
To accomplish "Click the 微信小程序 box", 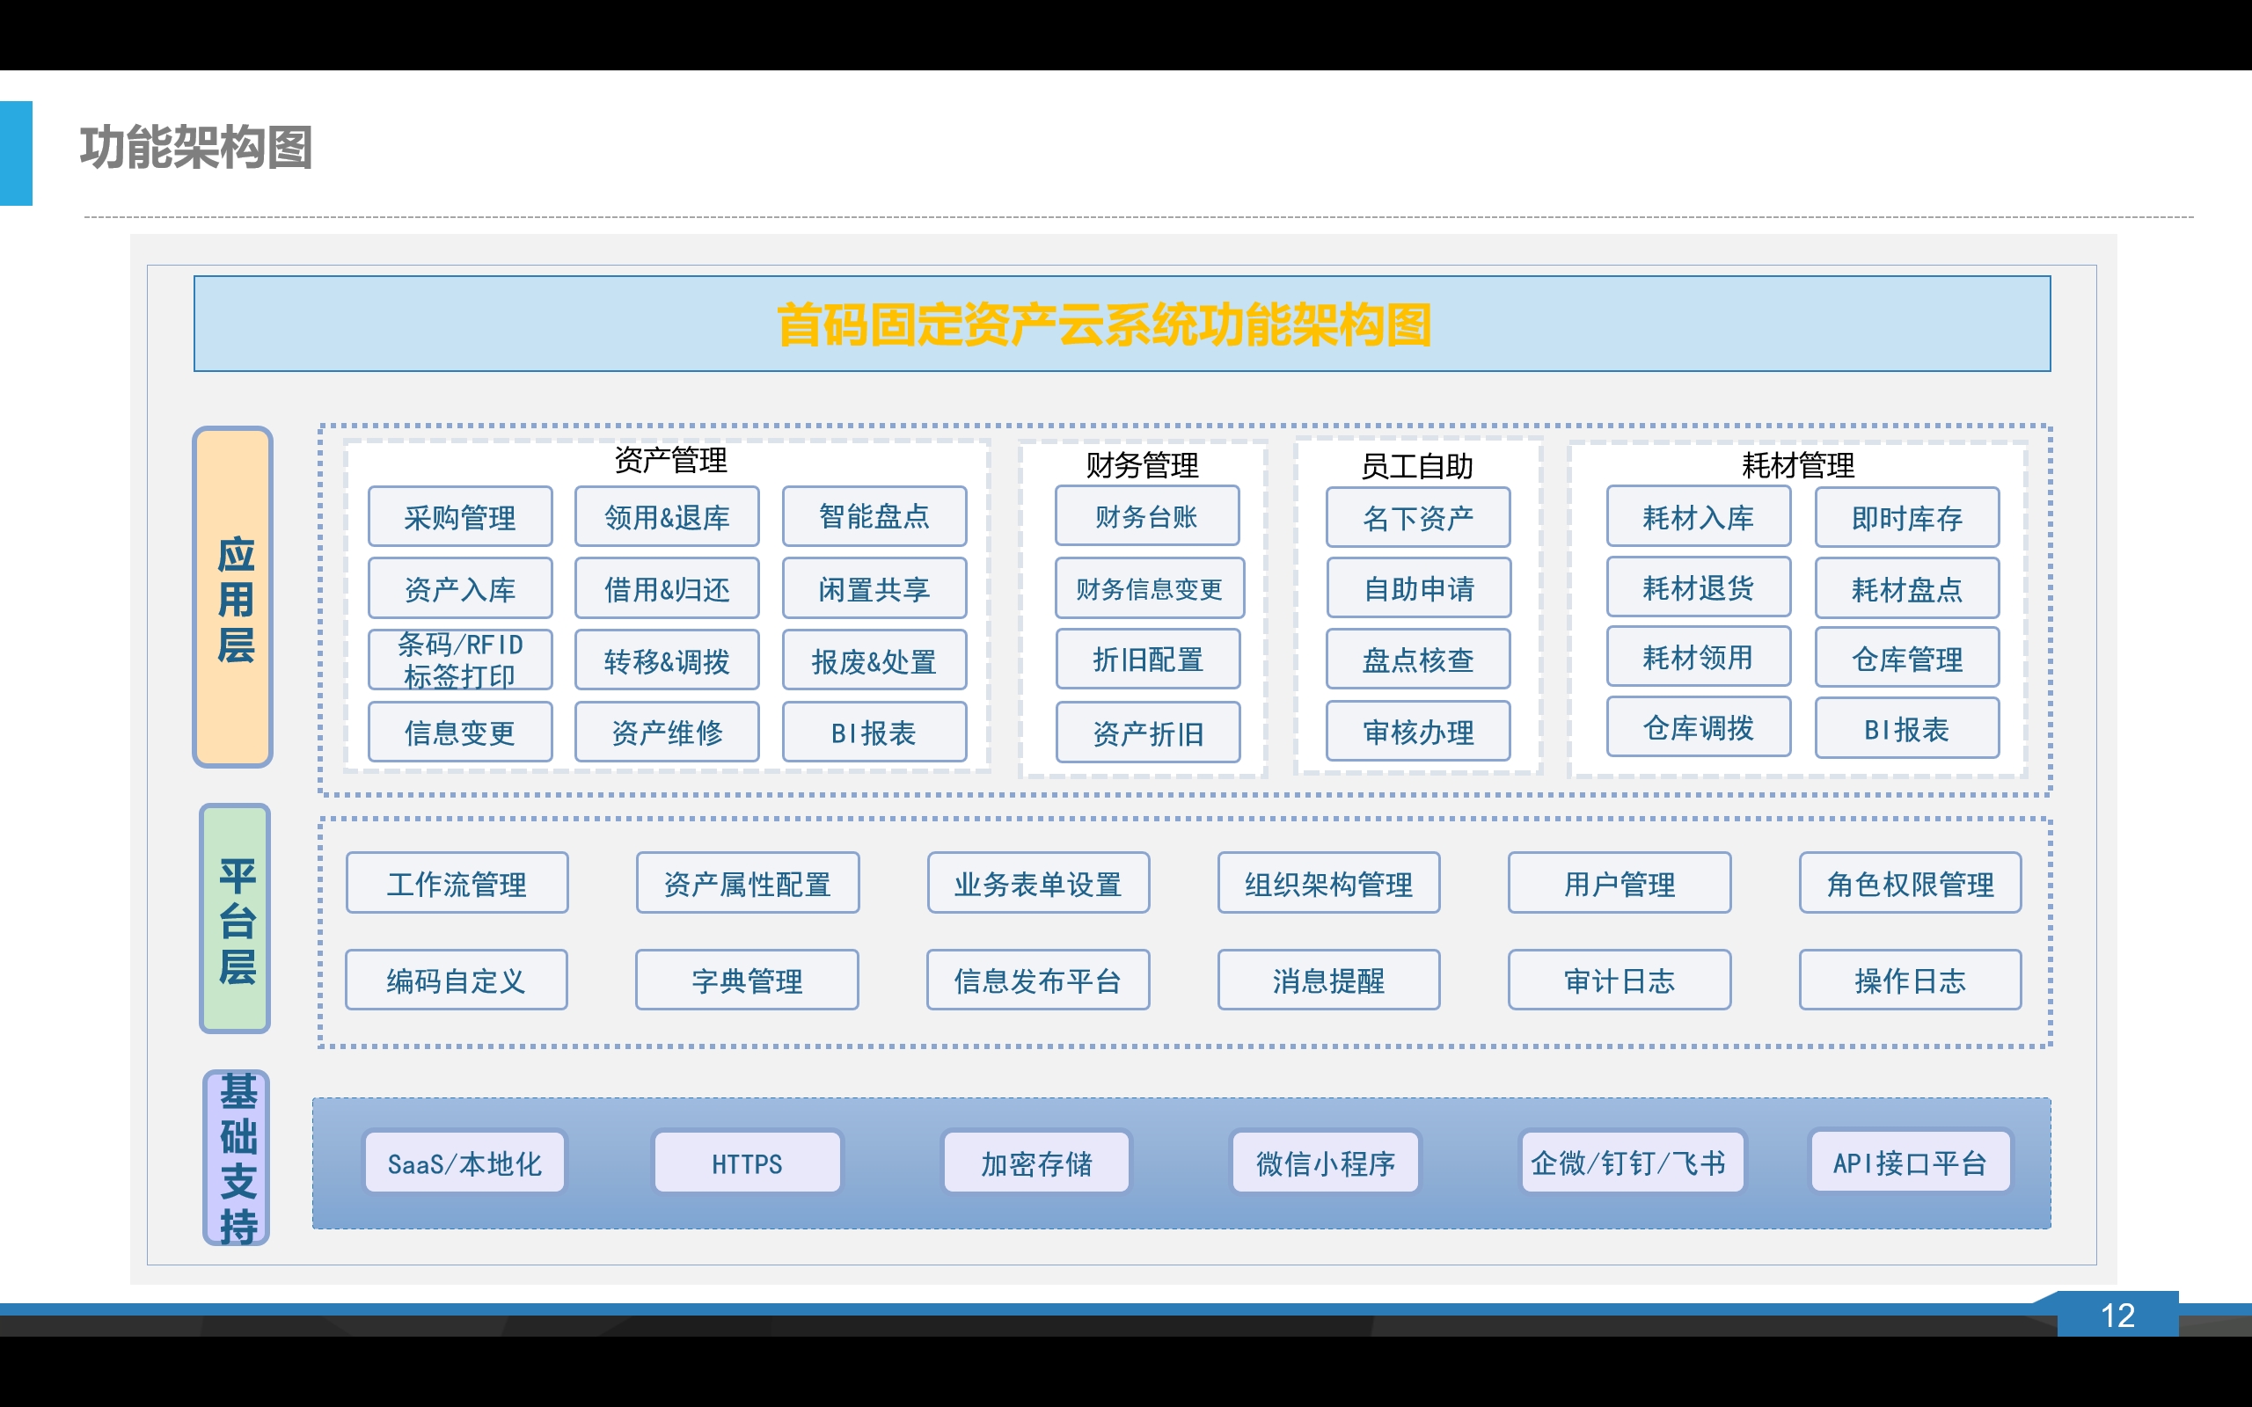I will [1325, 1163].
